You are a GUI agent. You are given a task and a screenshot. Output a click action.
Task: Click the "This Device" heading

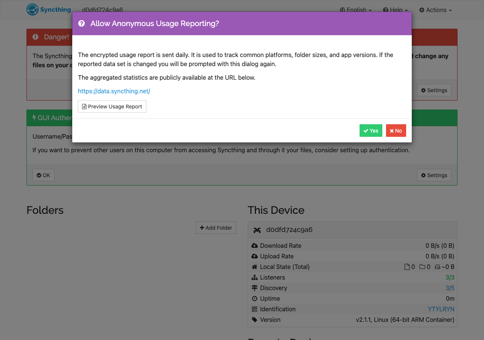[276, 210]
